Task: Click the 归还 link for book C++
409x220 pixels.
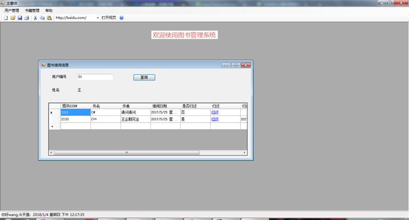Action: 215,119
